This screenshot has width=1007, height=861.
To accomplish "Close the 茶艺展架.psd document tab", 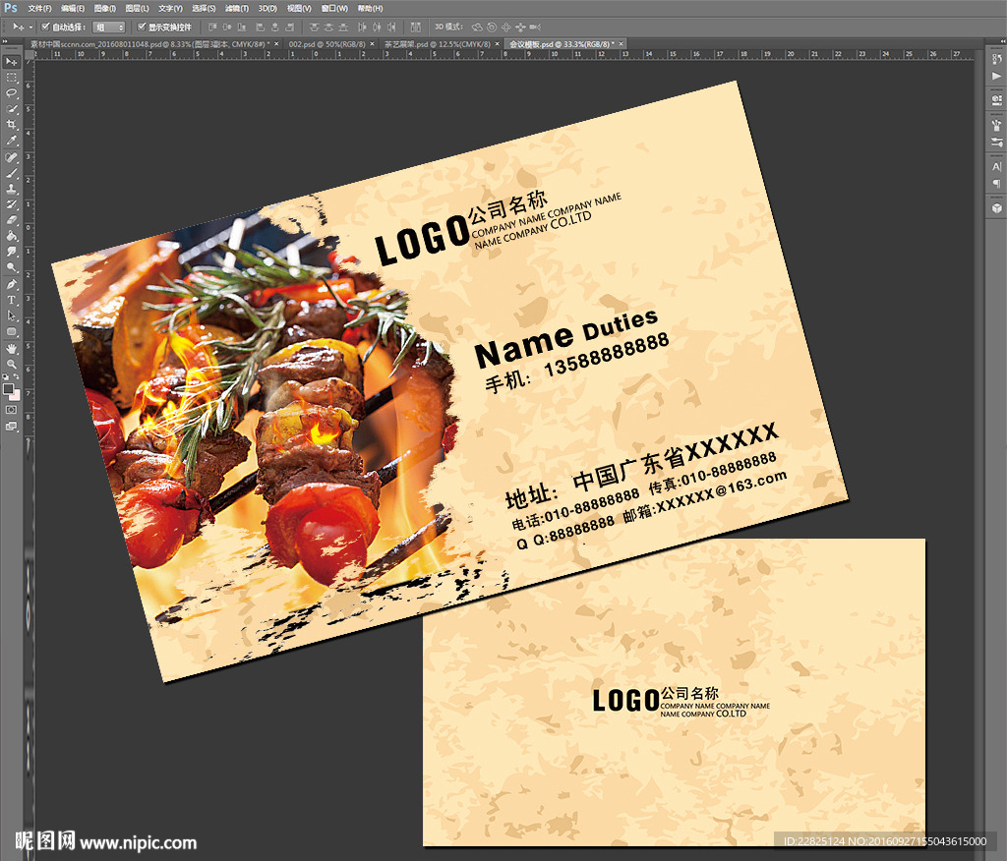I will [x=497, y=44].
